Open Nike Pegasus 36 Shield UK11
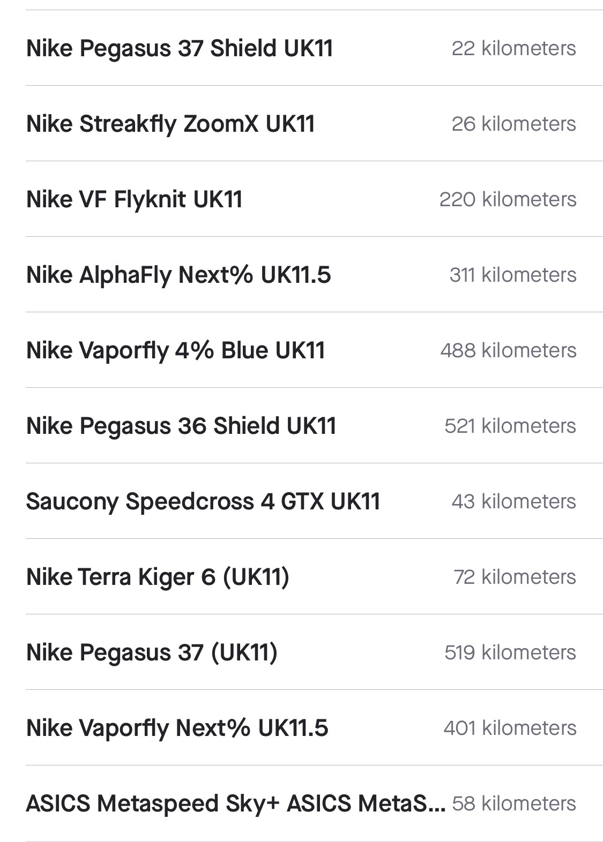The image size is (603, 842). [x=301, y=426]
